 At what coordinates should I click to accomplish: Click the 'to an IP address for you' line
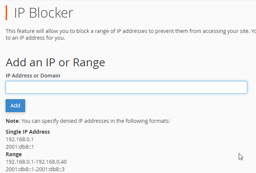click(35, 37)
